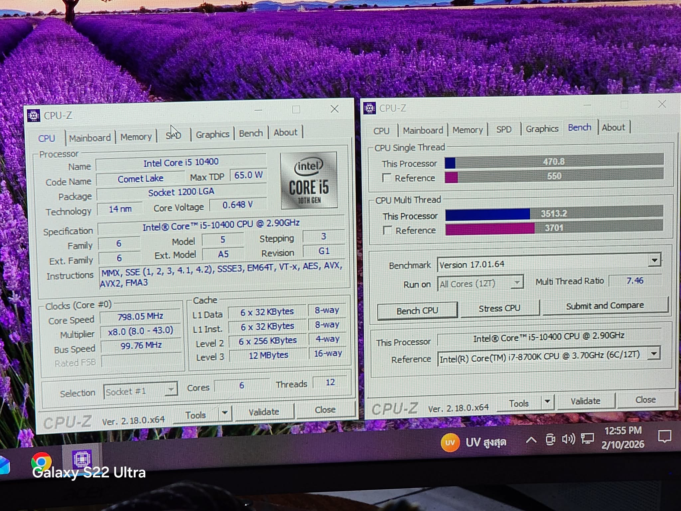Expand the Reference processor i7-8700K dropdown
Screen dimensions: 681x511
tap(653, 354)
